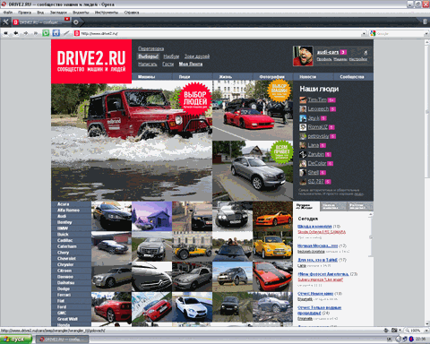Open the Жизнь navigation tab
Viewport: 430px width, 344px height.
pyautogui.click(x=225, y=77)
